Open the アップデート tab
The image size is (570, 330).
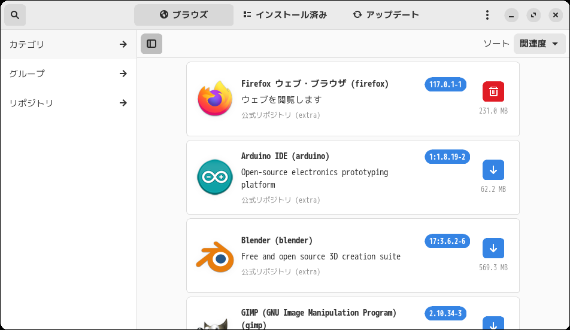(386, 15)
